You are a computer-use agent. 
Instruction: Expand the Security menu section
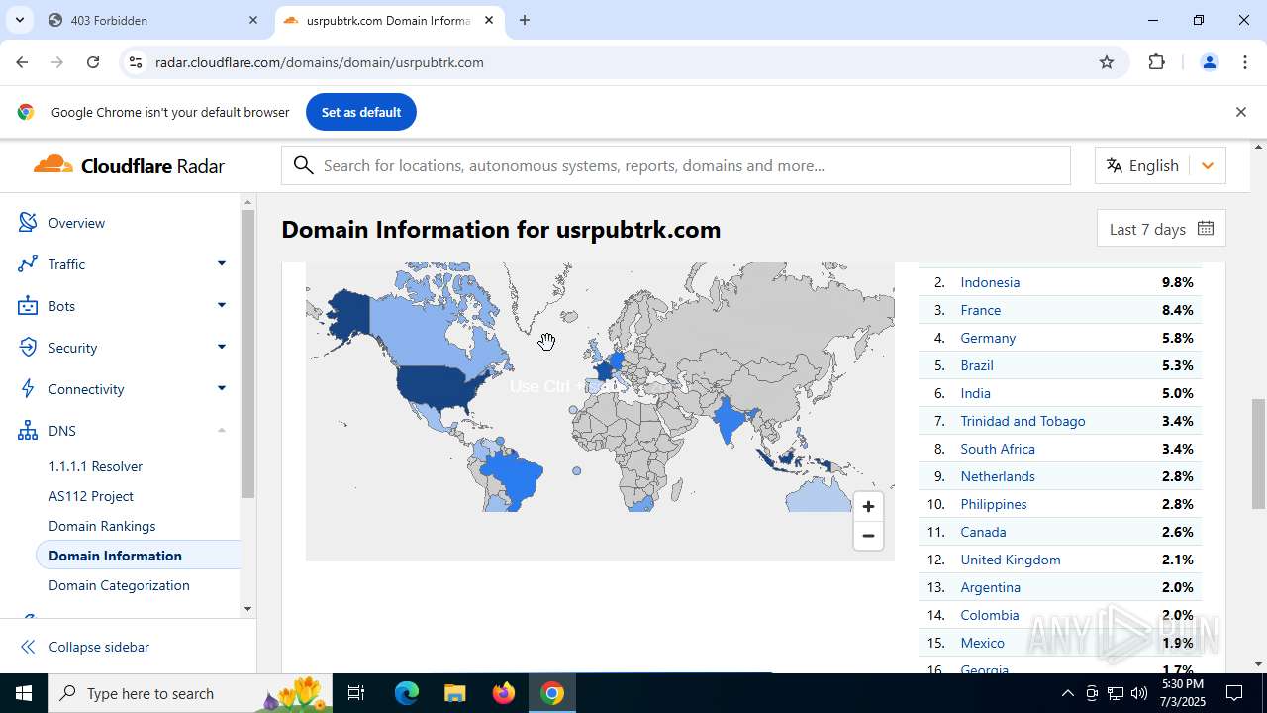click(x=222, y=347)
